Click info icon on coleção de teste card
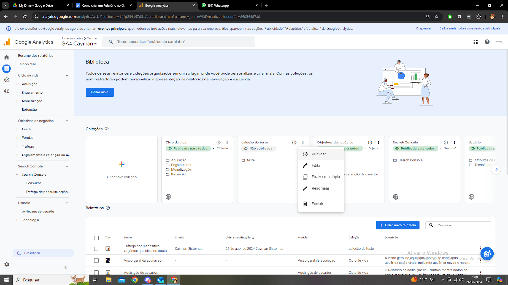The width and height of the screenshot is (508, 285). [294, 142]
